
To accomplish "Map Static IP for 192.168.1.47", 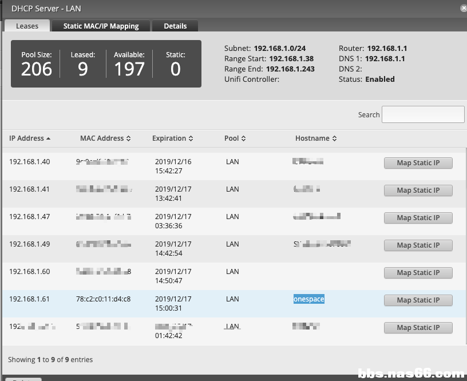I will (418, 217).
